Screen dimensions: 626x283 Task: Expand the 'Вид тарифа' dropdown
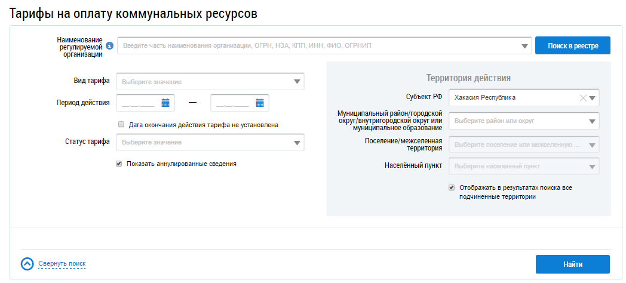coord(297,82)
